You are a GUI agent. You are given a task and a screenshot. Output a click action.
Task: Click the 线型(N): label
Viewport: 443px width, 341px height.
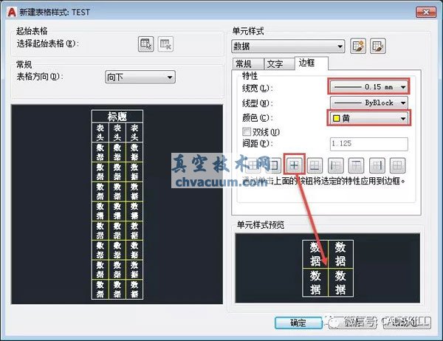point(258,103)
